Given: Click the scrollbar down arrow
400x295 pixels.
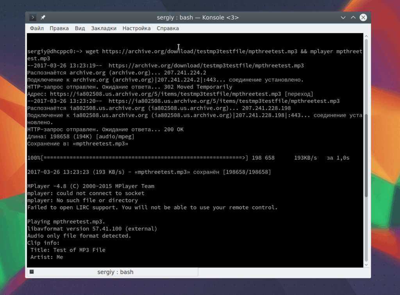Looking at the screenshot, I should [366, 265].
